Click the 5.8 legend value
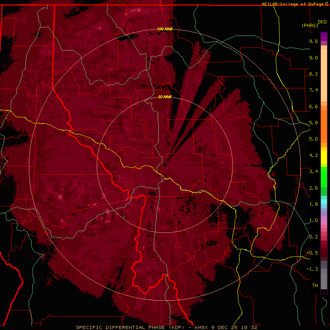 coord(313,123)
